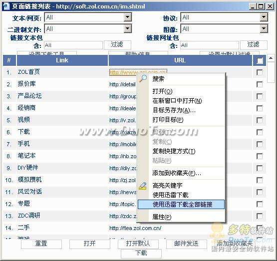Image resolution: width=277 pixels, height=261 pixels.
Task: Select 复制快捷方式(T) menu item
Action: pos(181,151)
